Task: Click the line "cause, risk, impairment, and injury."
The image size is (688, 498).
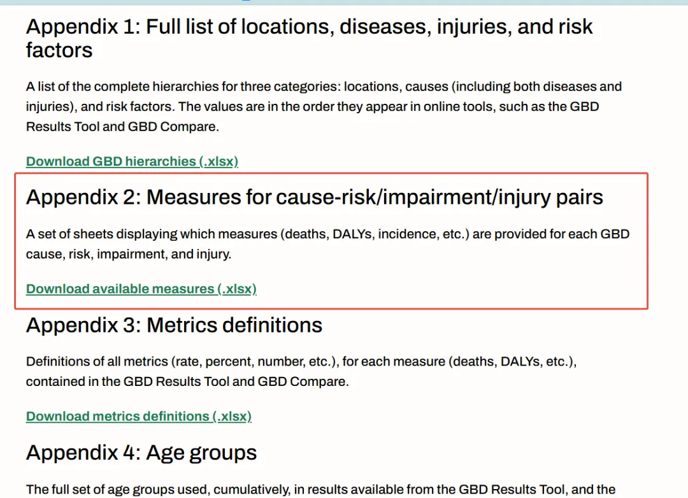Action: 129,255
